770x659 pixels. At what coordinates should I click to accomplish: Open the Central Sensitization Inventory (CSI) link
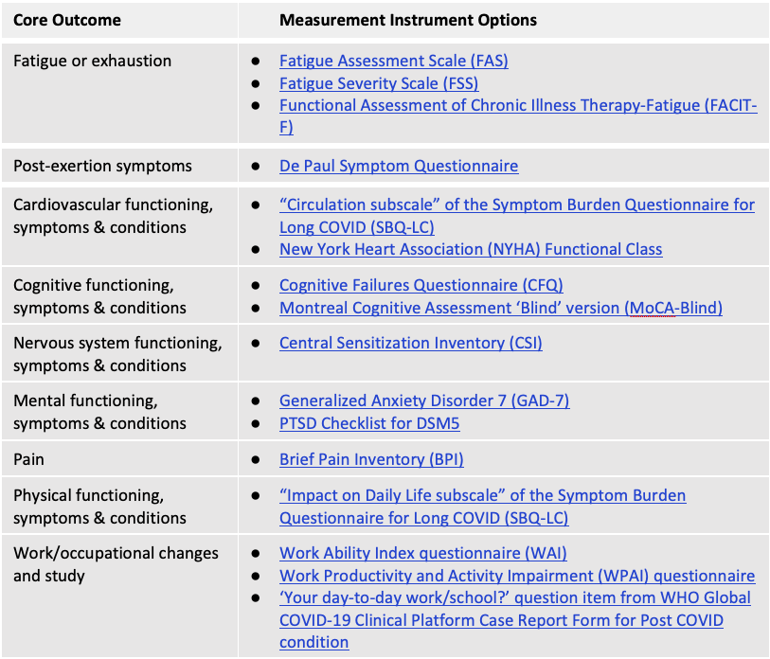click(x=410, y=343)
